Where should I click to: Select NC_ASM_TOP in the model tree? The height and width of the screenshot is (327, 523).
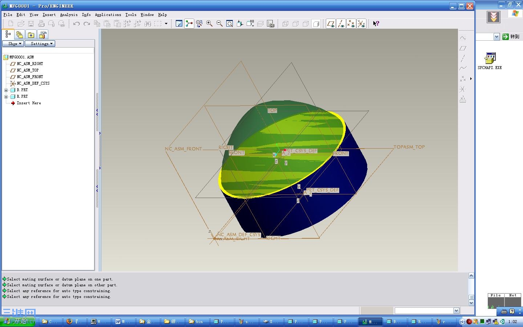pyautogui.click(x=28, y=70)
